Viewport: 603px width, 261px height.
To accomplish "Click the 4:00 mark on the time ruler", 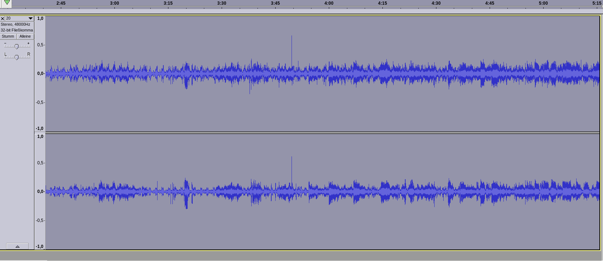I will click(329, 3).
